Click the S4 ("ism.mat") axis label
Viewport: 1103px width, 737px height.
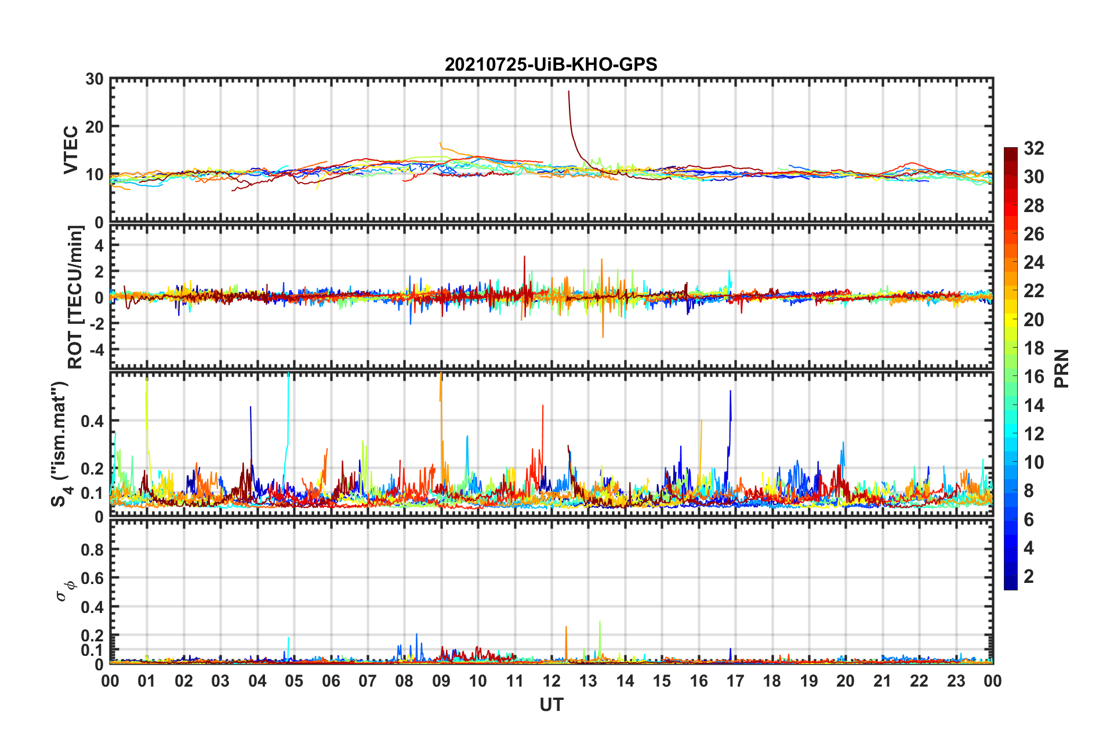tap(63, 444)
